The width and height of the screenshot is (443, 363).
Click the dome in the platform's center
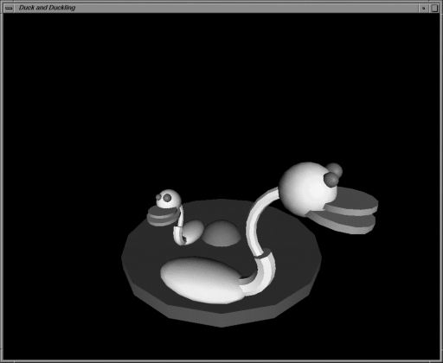[221, 233]
